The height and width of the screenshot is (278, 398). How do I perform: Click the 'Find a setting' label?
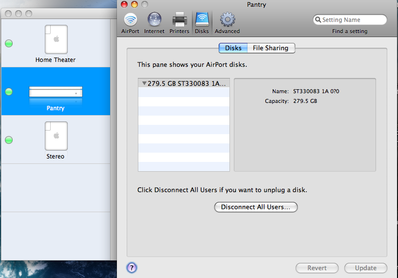[x=350, y=31]
